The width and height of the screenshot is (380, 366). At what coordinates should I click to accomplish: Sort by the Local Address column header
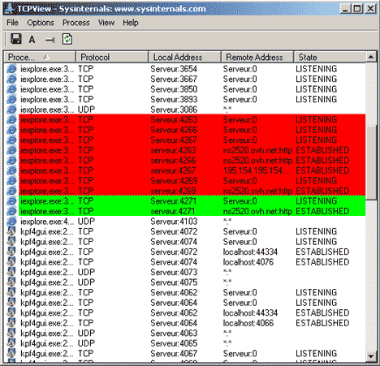[x=184, y=57]
